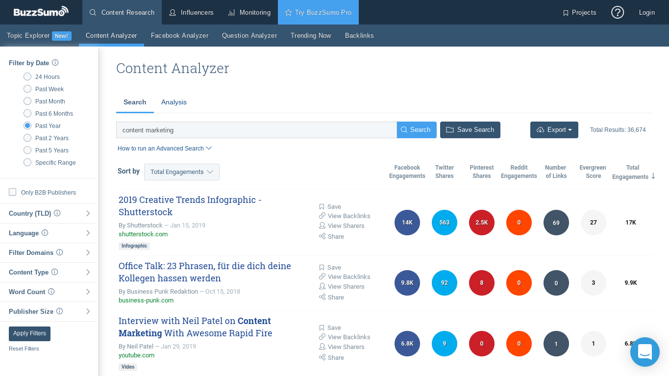Click the Word Count info icon

[x=51, y=292]
